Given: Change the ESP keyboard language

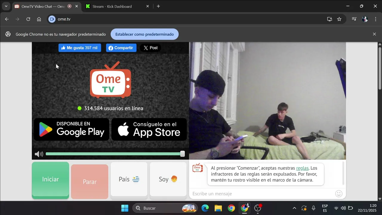Looking at the screenshot, I should point(325,208).
